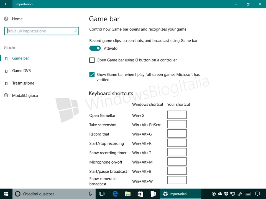This screenshot has width=266, height=199.
Task: Open Task View from the taskbar
Action: pos(102,194)
